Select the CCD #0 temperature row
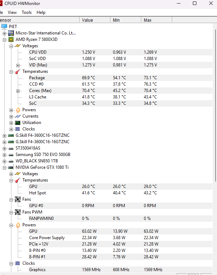 click(120, 84)
